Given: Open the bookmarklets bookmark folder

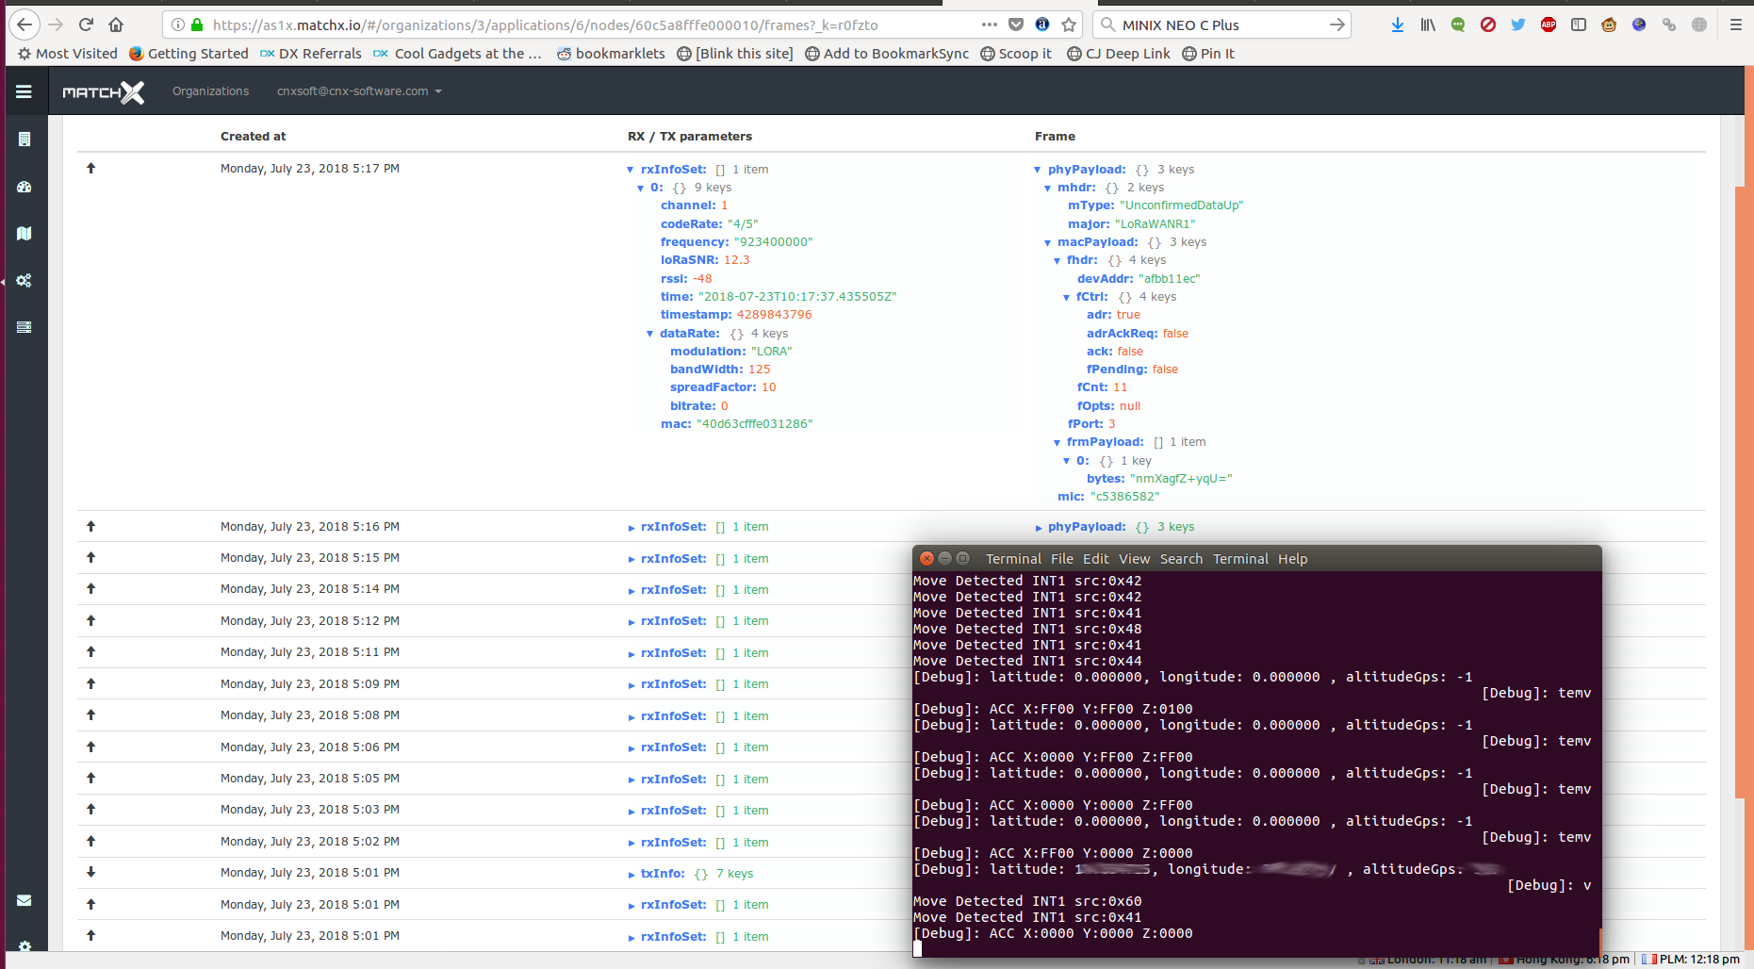Looking at the screenshot, I should pyautogui.click(x=611, y=54).
